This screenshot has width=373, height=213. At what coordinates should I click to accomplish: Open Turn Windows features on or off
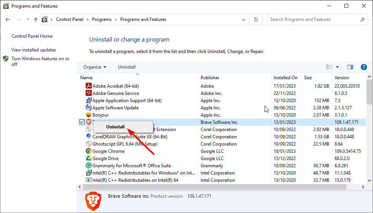[x=40, y=61]
